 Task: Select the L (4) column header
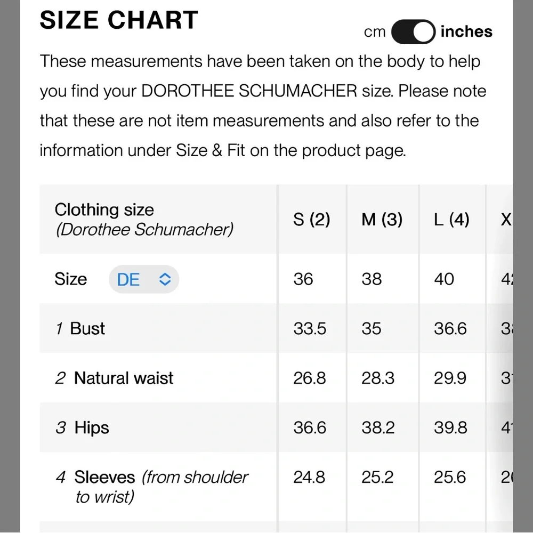451,219
